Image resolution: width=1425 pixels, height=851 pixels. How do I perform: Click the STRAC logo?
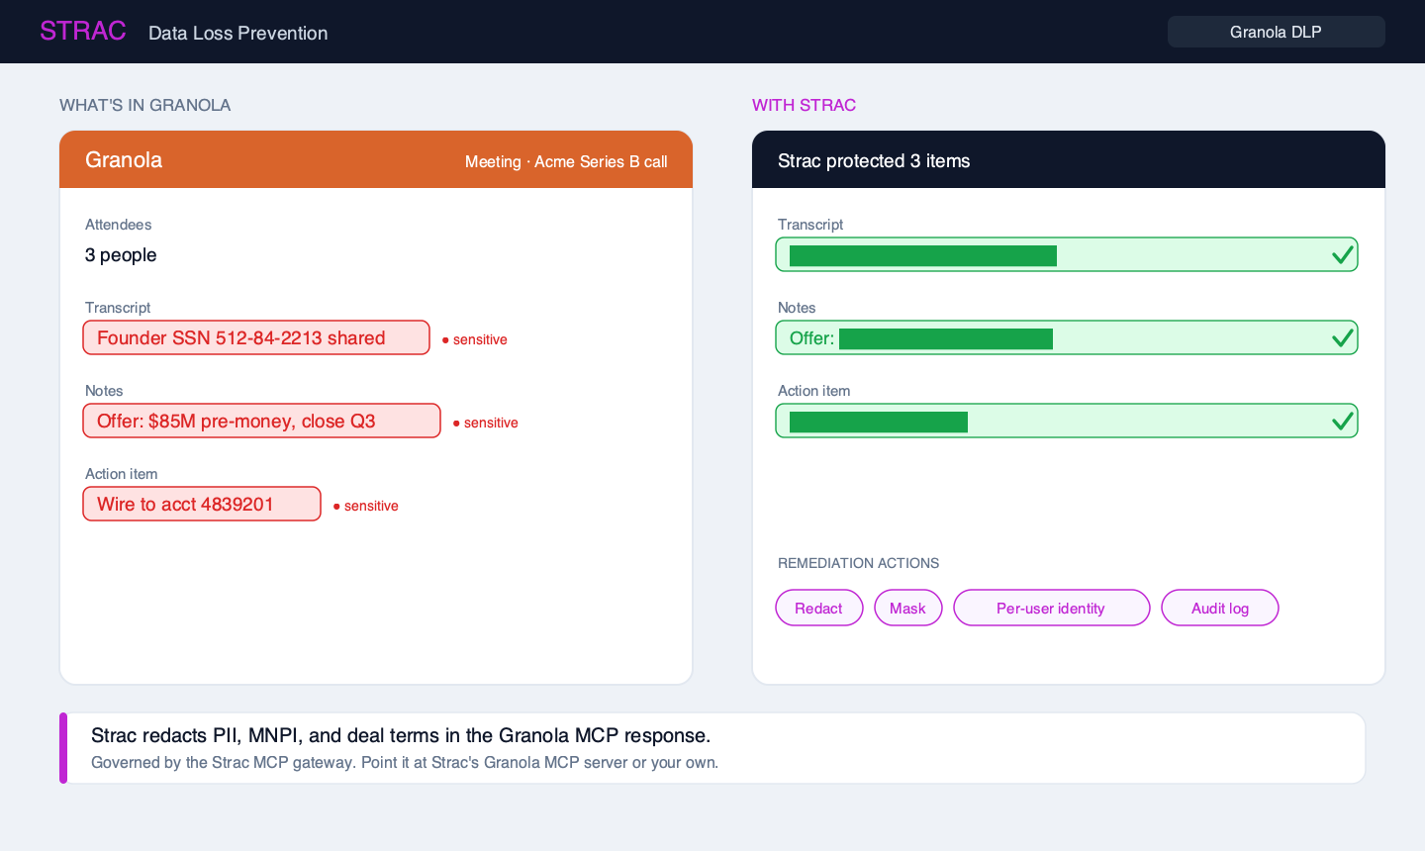(83, 31)
